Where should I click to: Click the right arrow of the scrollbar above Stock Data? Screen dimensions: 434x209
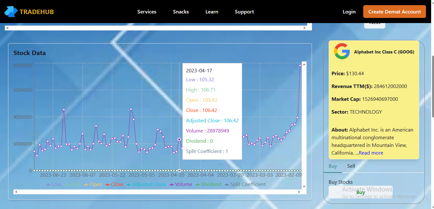click(305, 28)
